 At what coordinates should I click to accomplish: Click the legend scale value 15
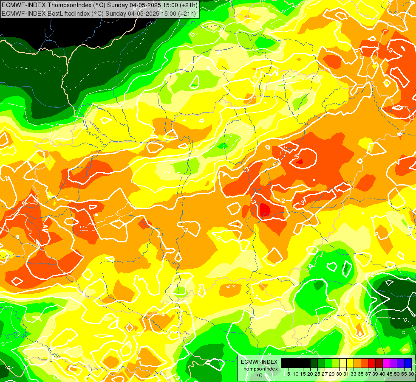(x=303, y=374)
